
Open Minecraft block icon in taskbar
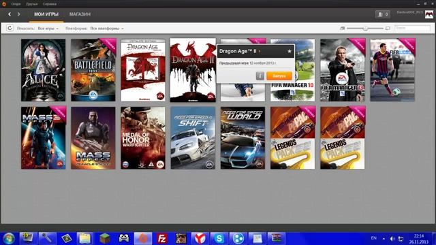click(x=104, y=239)
